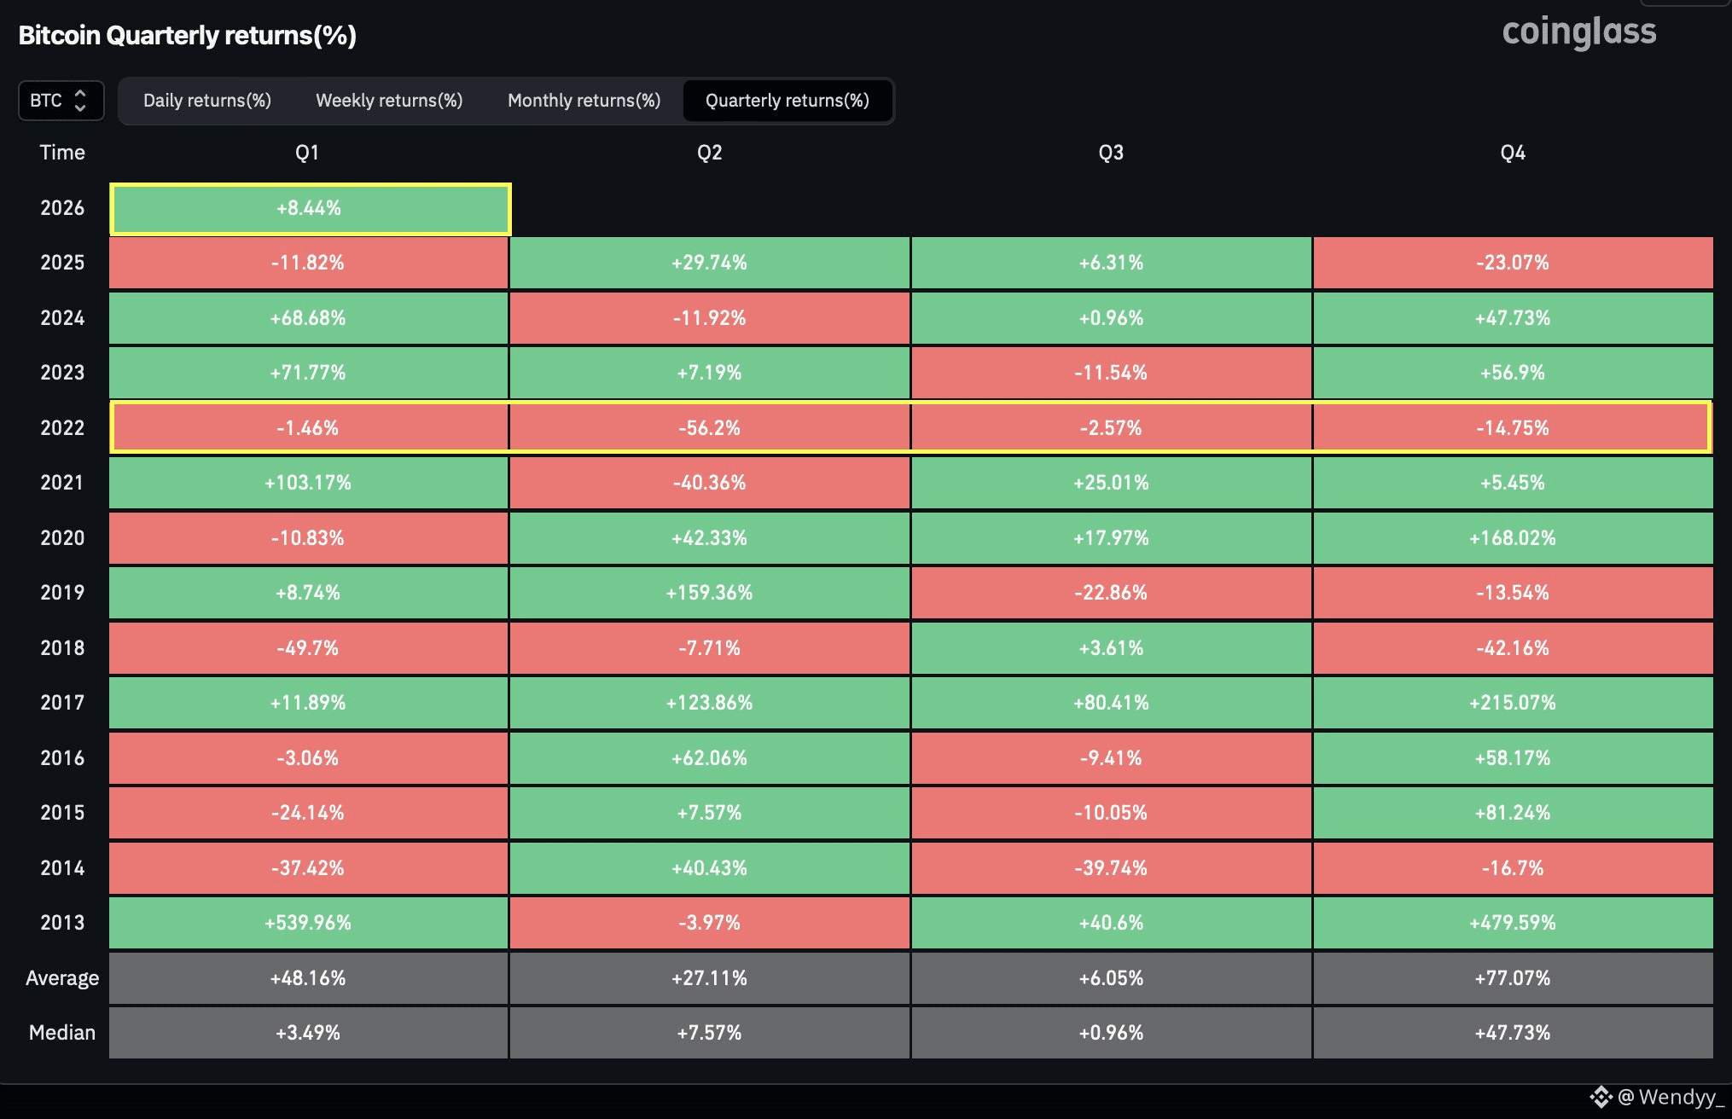1732x1119 pixels.
Task: Open the BTC coin selector dropdown
Action: point(48,101)
